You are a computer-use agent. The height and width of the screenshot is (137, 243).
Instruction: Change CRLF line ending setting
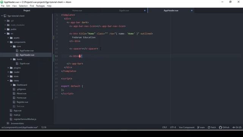point(164,127)
